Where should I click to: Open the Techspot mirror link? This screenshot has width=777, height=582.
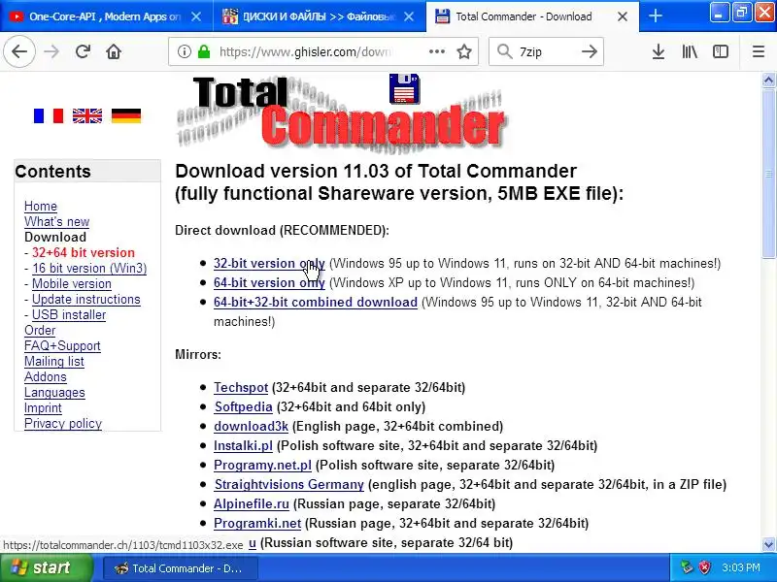tap(241, 387)
